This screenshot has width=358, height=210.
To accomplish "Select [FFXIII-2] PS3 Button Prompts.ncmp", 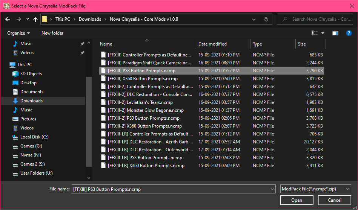I will [x=212, y=118].
